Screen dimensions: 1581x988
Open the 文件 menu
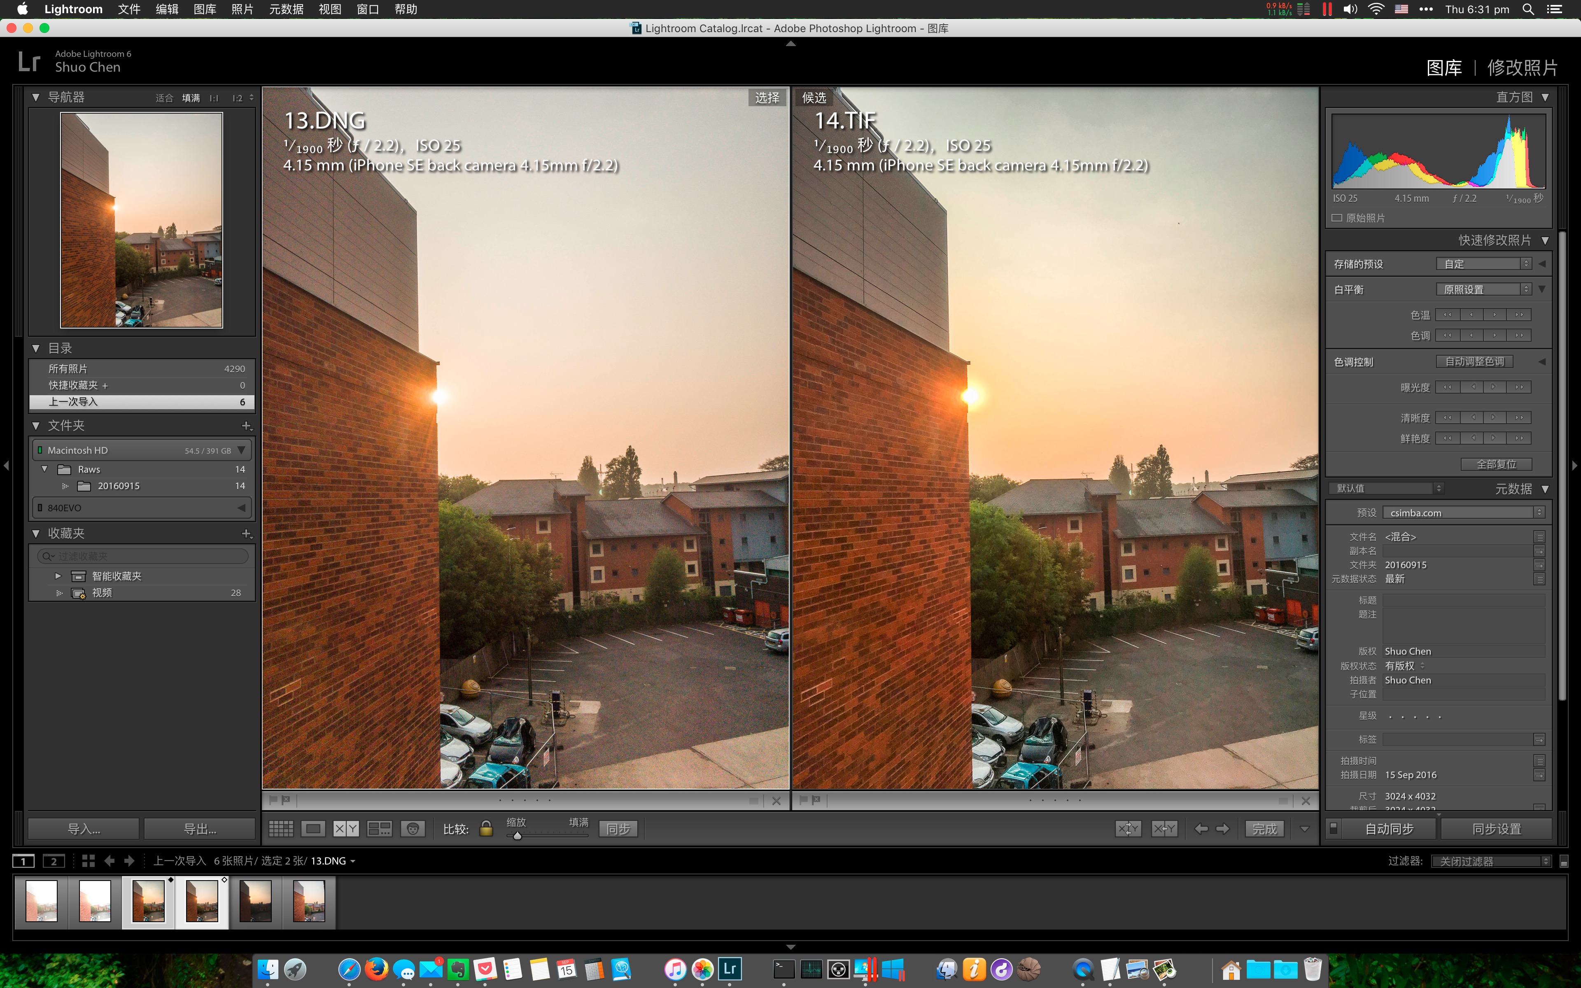[x=129, y=9]
